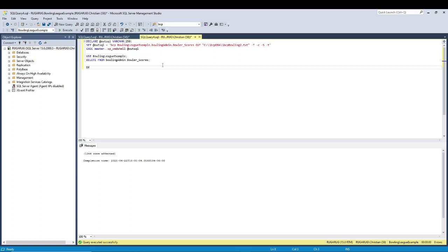This screenshot has width=448, height=252.
Task: Open the editor zoom 100 % dropdown
Action: pos(90,140)
